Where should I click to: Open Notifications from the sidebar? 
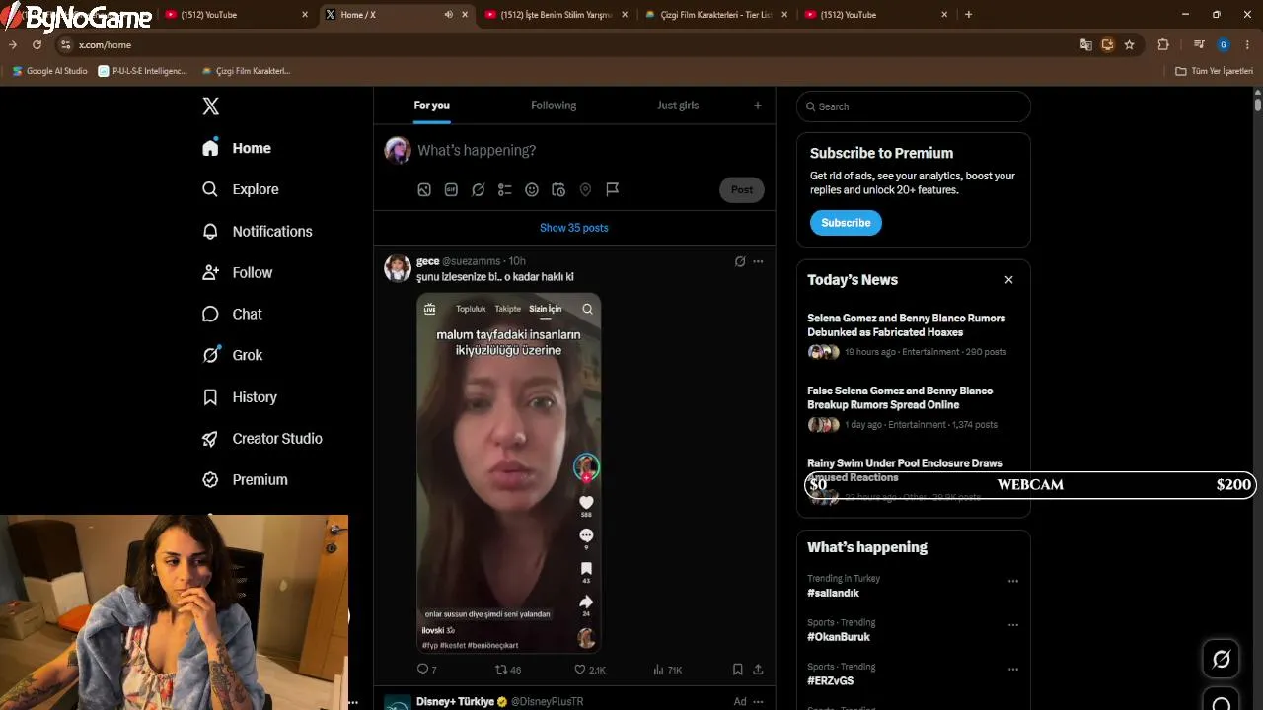258,231
